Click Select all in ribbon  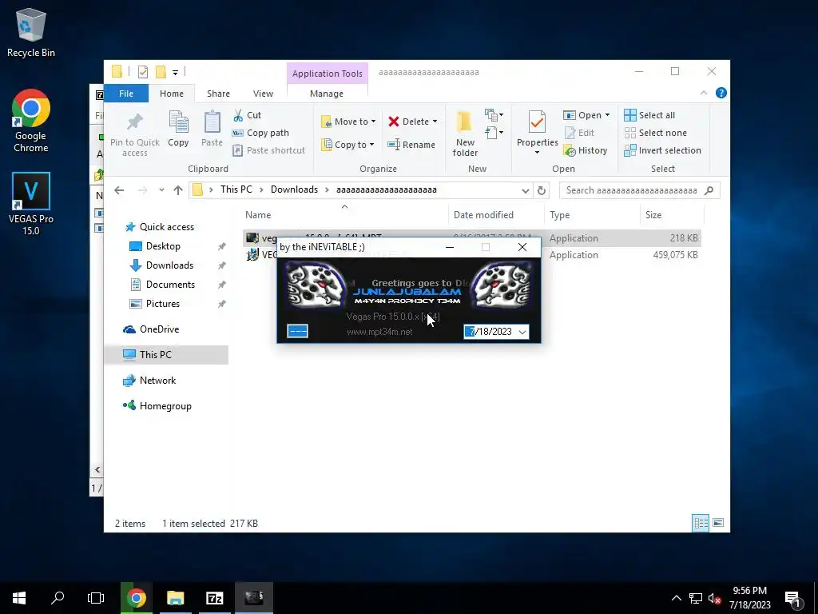pyautogui.click(x=649, y=115)
